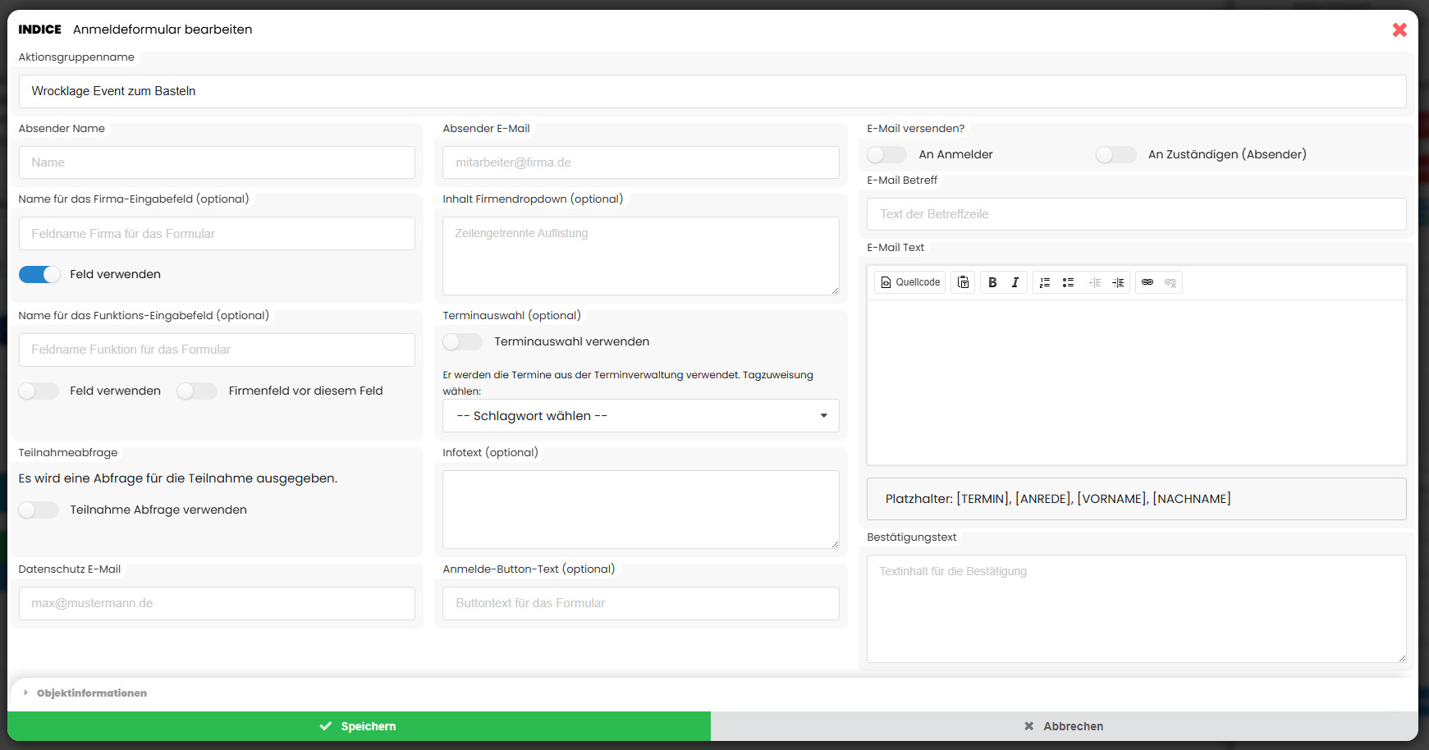The image size is (1429, 750).
Task: Disable the Firma 'Feld verwenden' toggle
Action: (39, 275)
